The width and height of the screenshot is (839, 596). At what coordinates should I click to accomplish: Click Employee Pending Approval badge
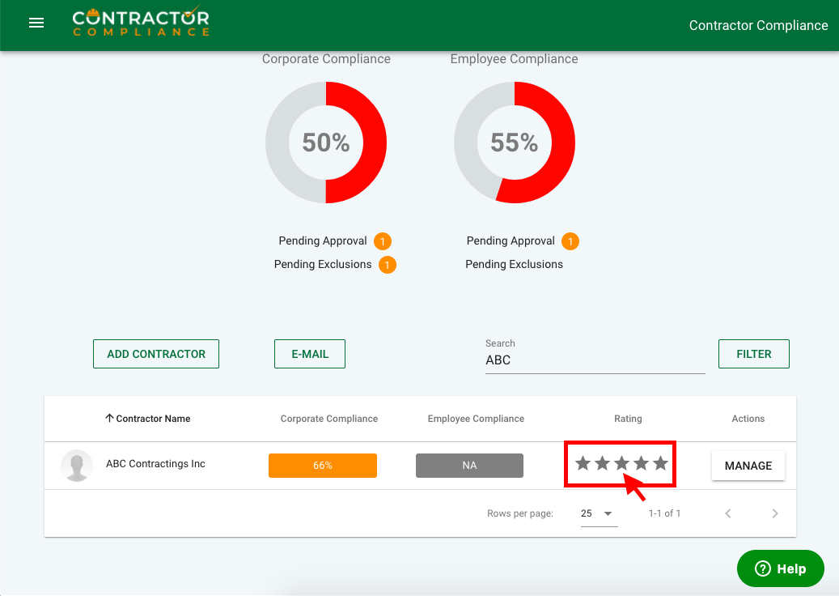[570, 241]
